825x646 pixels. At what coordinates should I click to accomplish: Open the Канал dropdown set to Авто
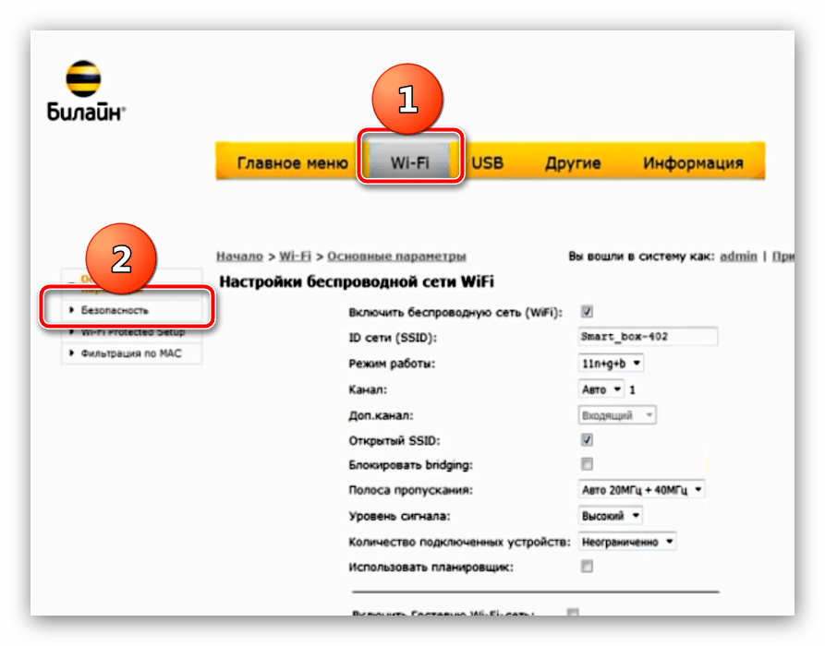pyautogui.click(x=601, y=389)
